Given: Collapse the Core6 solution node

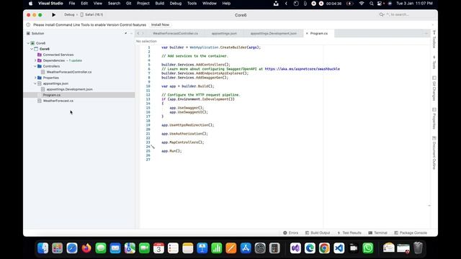Looking at the screenshot, I should click(x=28, y=43).
